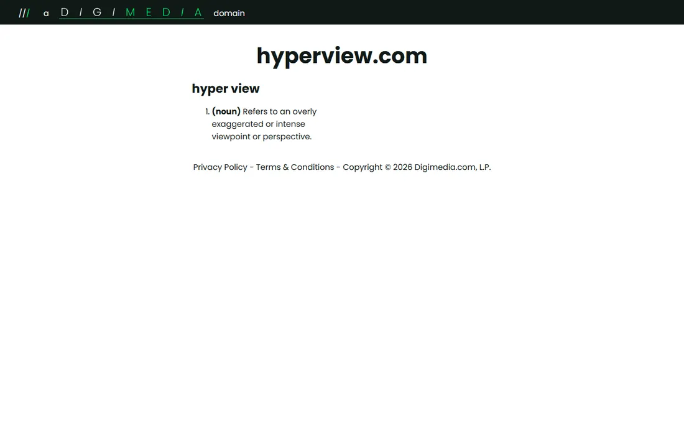Open the Terms & Conditions link

click(x=295, y=167)
